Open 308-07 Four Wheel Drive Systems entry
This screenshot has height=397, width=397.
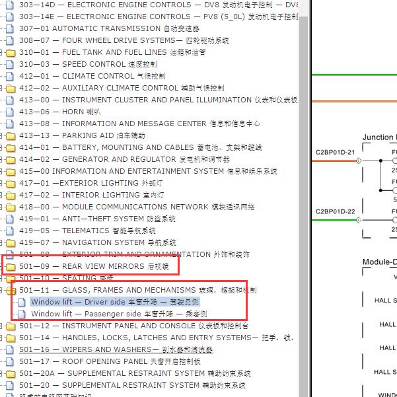coord(124,40)
